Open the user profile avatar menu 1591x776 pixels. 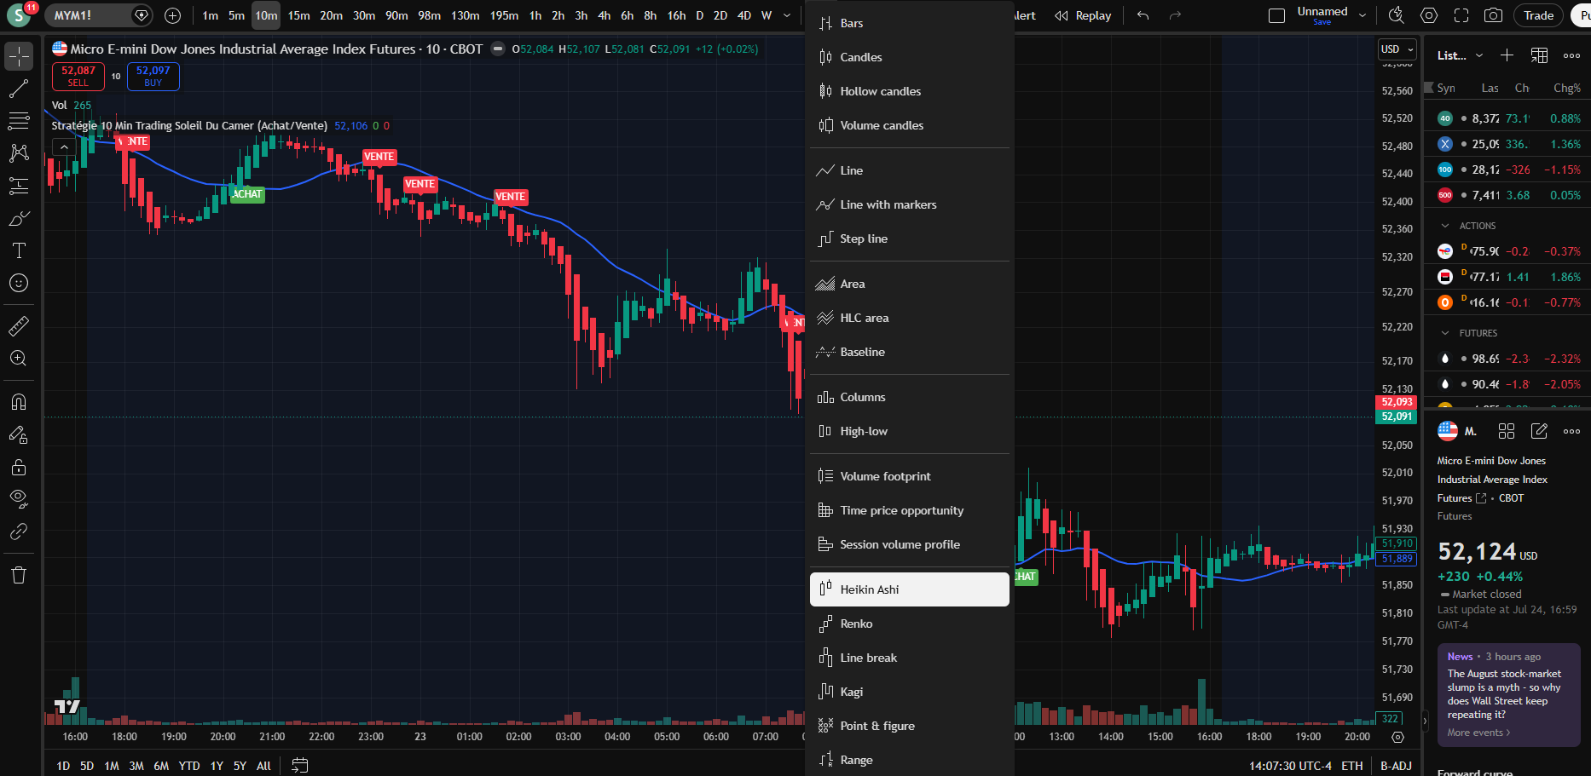click(18, 15)
